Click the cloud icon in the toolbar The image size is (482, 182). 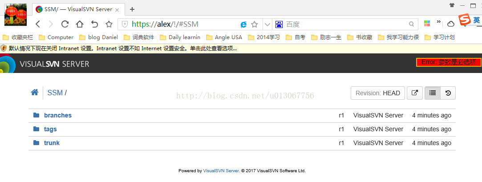pos(451,24)
